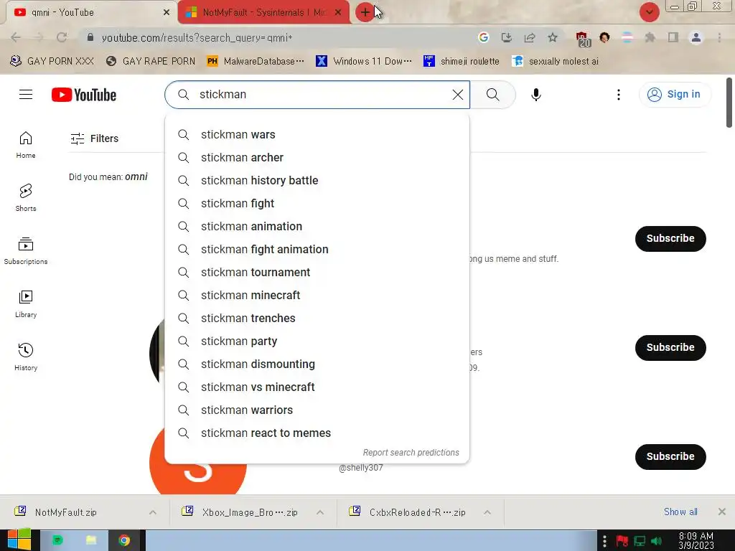Screen dimensions: 735x551
Task: Open the file explorer taskbar icon
Action: 91,541
